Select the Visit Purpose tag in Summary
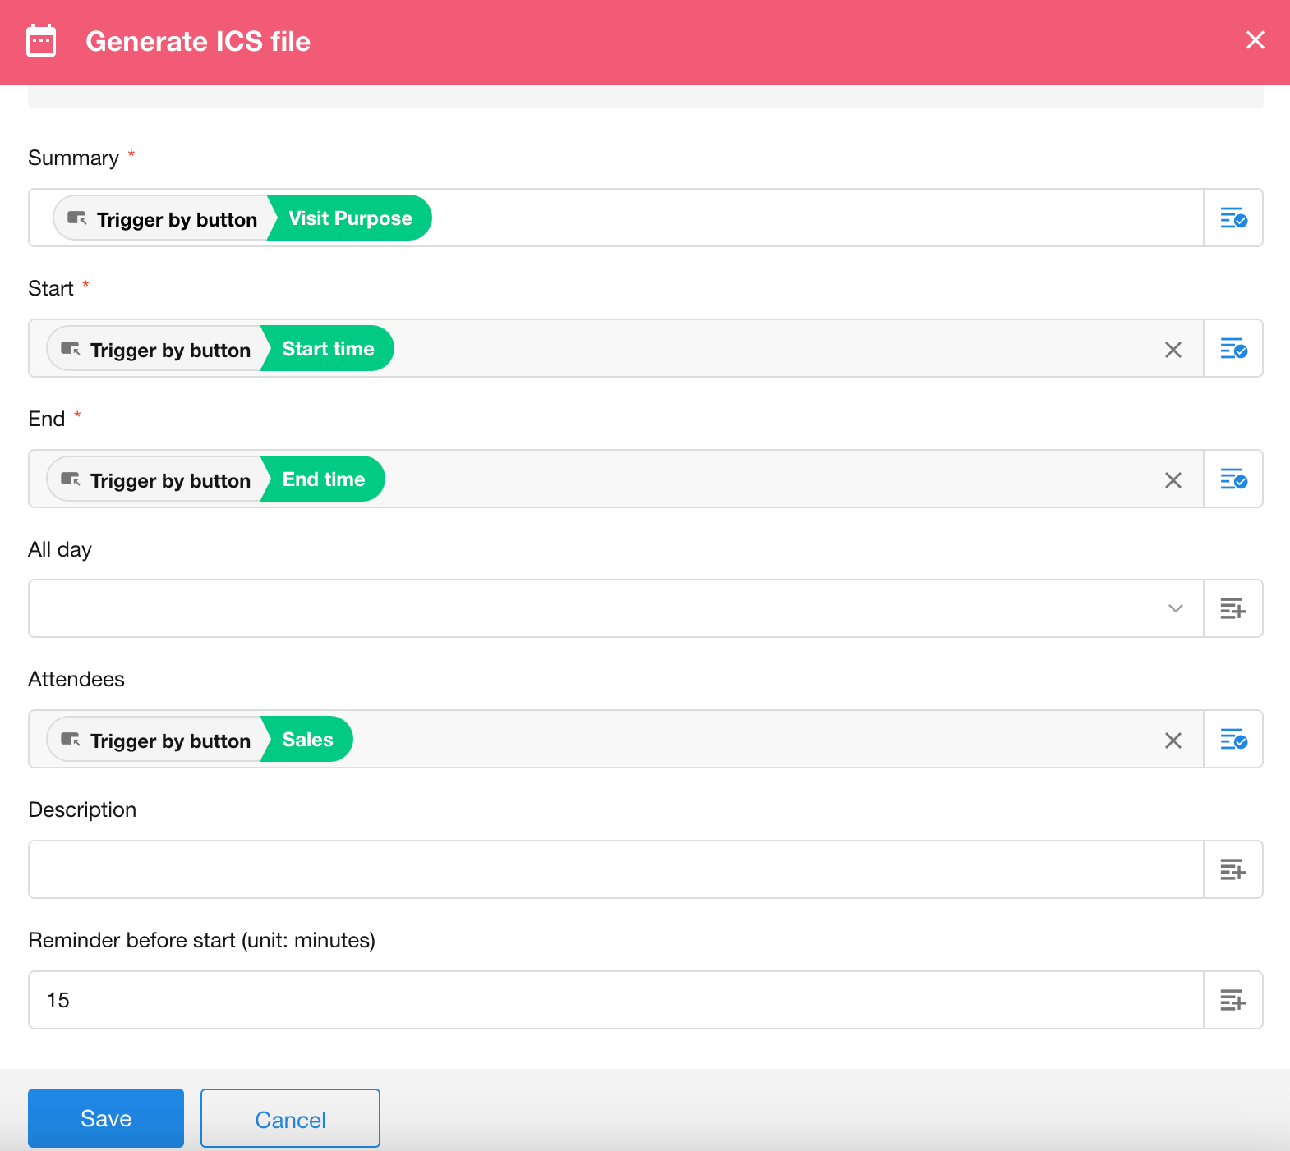Screen dimensions: 1290x1151 350,218
